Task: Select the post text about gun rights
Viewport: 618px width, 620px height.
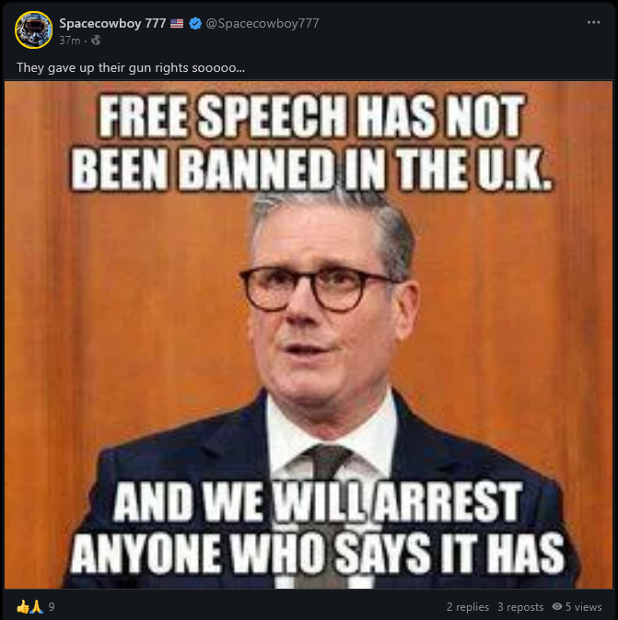Action: (x=131, y=67)
